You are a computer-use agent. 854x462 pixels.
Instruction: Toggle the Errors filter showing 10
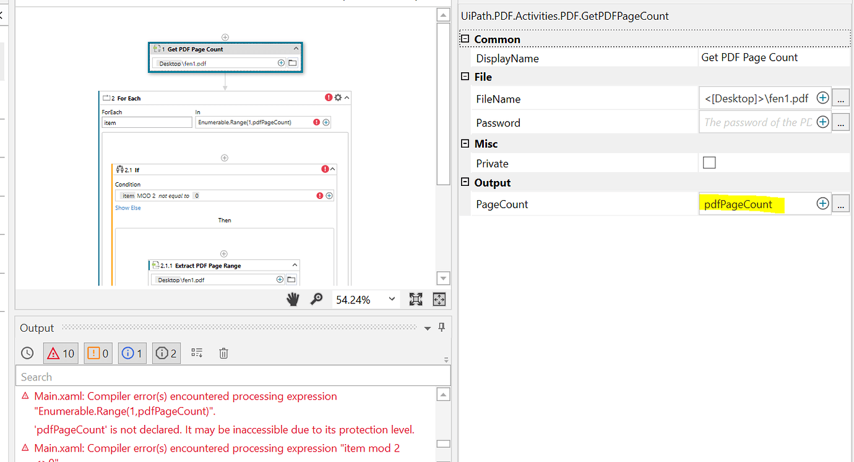(x=60, y=353)
